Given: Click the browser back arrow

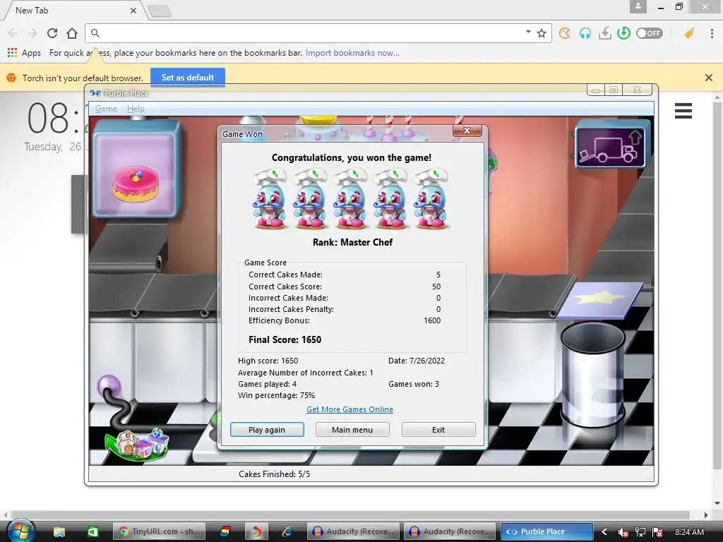Looking at the screenshot, I should (x=13, y=33).
